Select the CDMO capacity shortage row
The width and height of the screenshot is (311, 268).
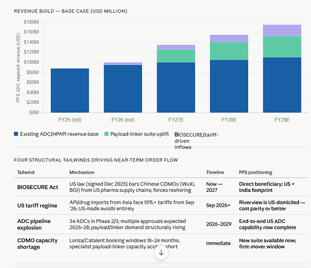(161, 243)
